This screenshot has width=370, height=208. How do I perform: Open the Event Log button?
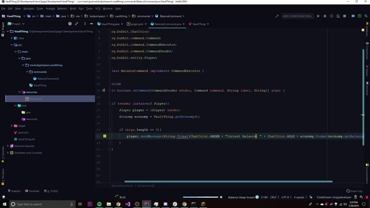coord(354,191)
